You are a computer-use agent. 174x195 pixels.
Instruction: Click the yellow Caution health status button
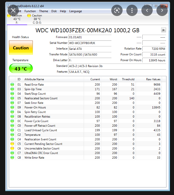coord(21,48)
